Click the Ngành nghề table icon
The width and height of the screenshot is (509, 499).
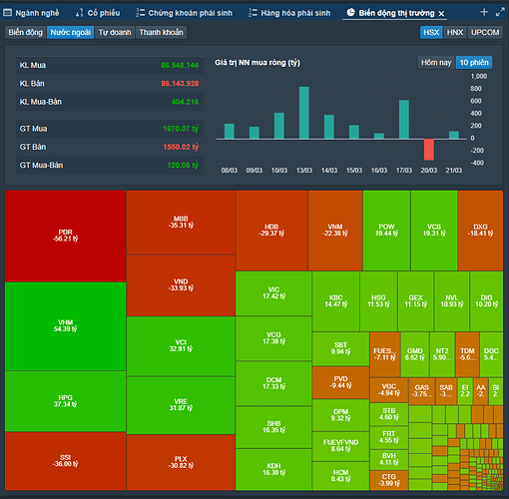pos(7,13)
